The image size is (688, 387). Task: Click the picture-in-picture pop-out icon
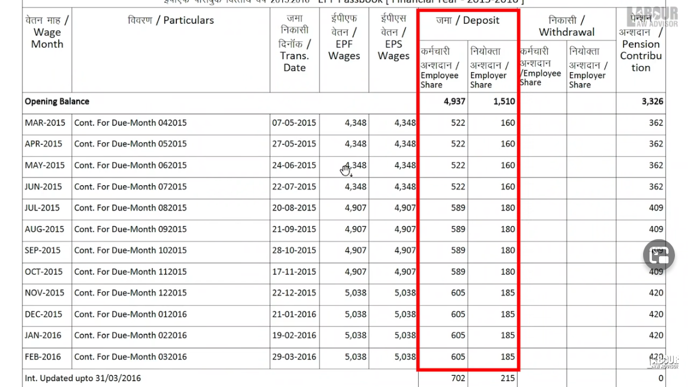658,255
